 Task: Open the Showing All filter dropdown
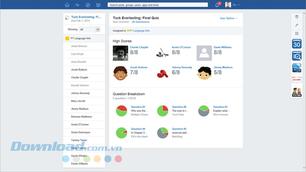click(89, 30)
